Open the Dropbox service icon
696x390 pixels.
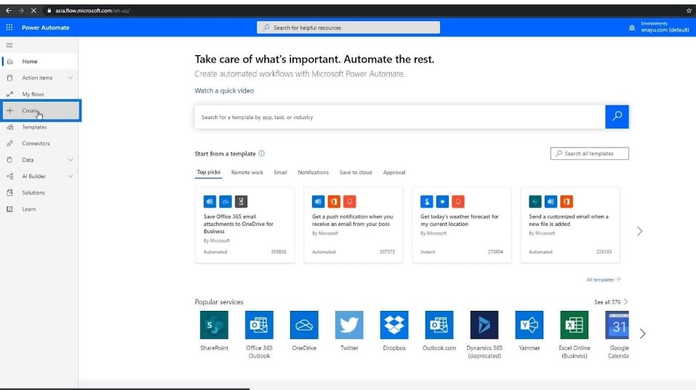pyautogui.click(x=394, y=325)
